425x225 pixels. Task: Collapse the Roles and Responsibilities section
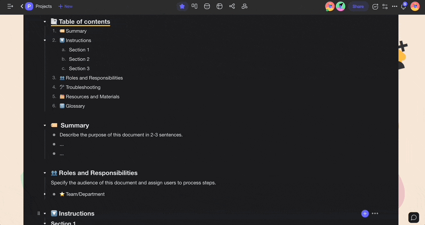pyautogui.click(x=45, y=173)
